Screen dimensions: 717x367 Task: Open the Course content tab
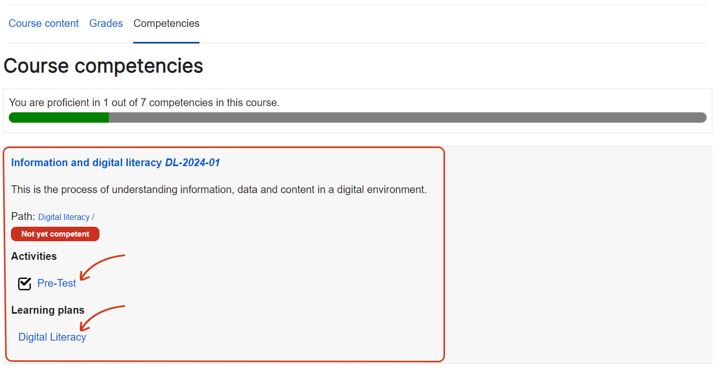click(44, 23)
